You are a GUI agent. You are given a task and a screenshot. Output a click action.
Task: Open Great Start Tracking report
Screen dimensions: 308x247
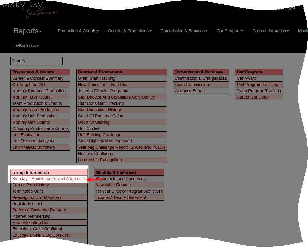[x=122, y=78]
